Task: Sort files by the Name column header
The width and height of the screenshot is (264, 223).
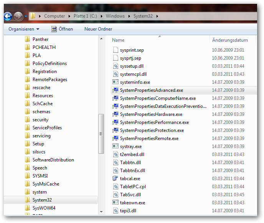Action: (x=118, y=40)
